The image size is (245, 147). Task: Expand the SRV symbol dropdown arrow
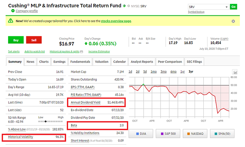pyautogui.click(x=226, y=7)
